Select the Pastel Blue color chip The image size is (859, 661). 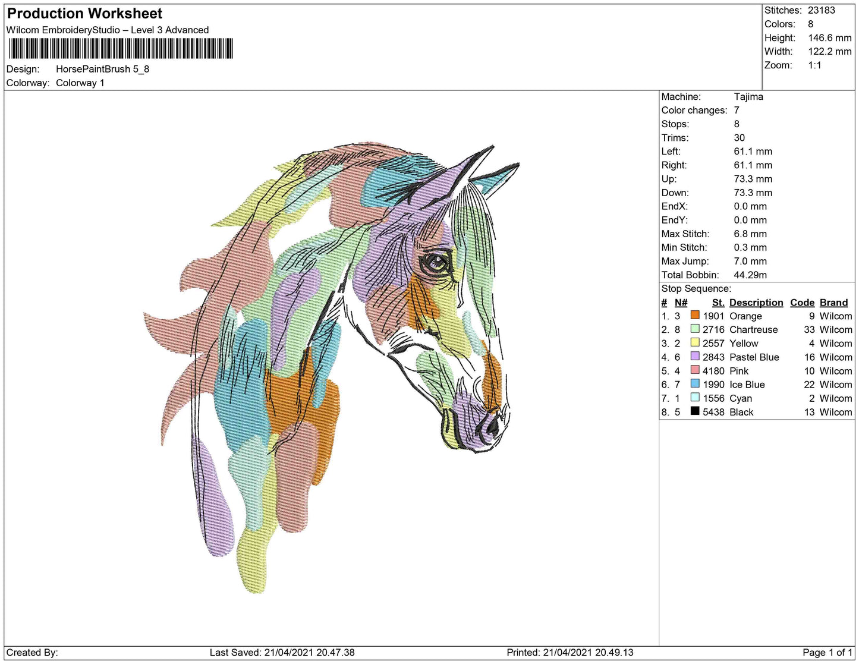click(x=694, y=357)
